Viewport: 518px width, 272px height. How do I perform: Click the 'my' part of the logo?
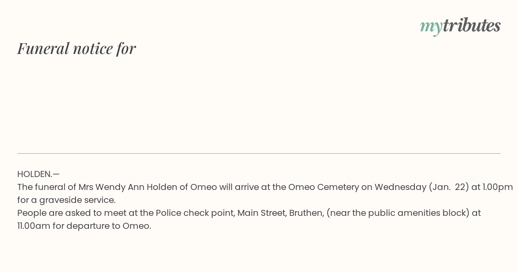pyautogui.click(x=431, y=27)
